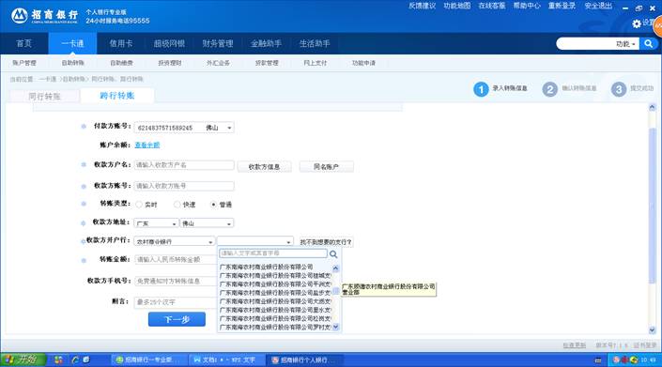The width and height of the screenshot is (662, 367).
Task: Click the China Merchants Bank logo
Action: tap(44, 16)
